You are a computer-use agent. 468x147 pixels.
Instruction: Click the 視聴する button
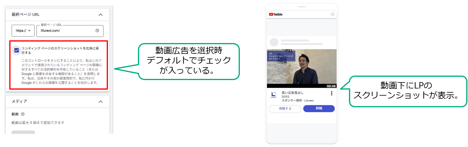point(285,109)
